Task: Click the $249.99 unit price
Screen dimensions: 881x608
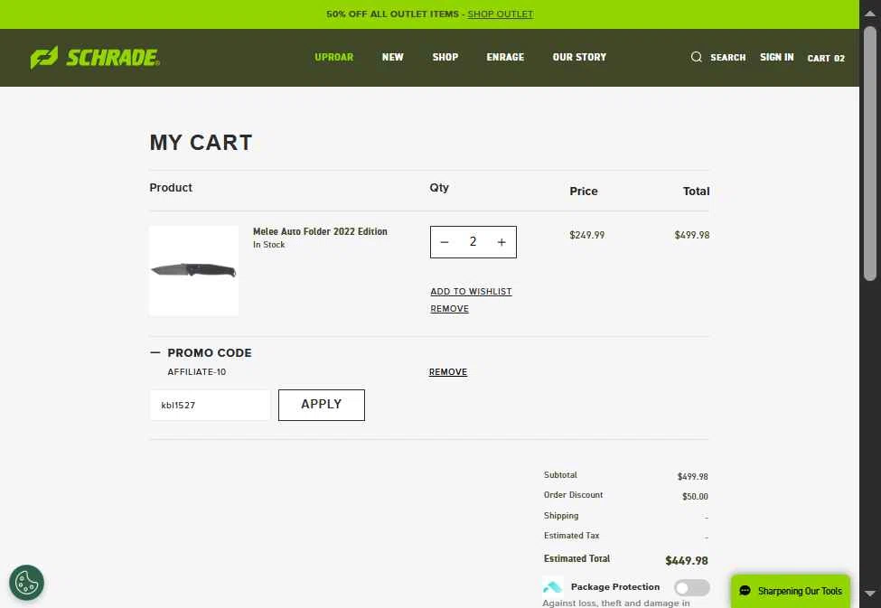Action: click(586, 236)
